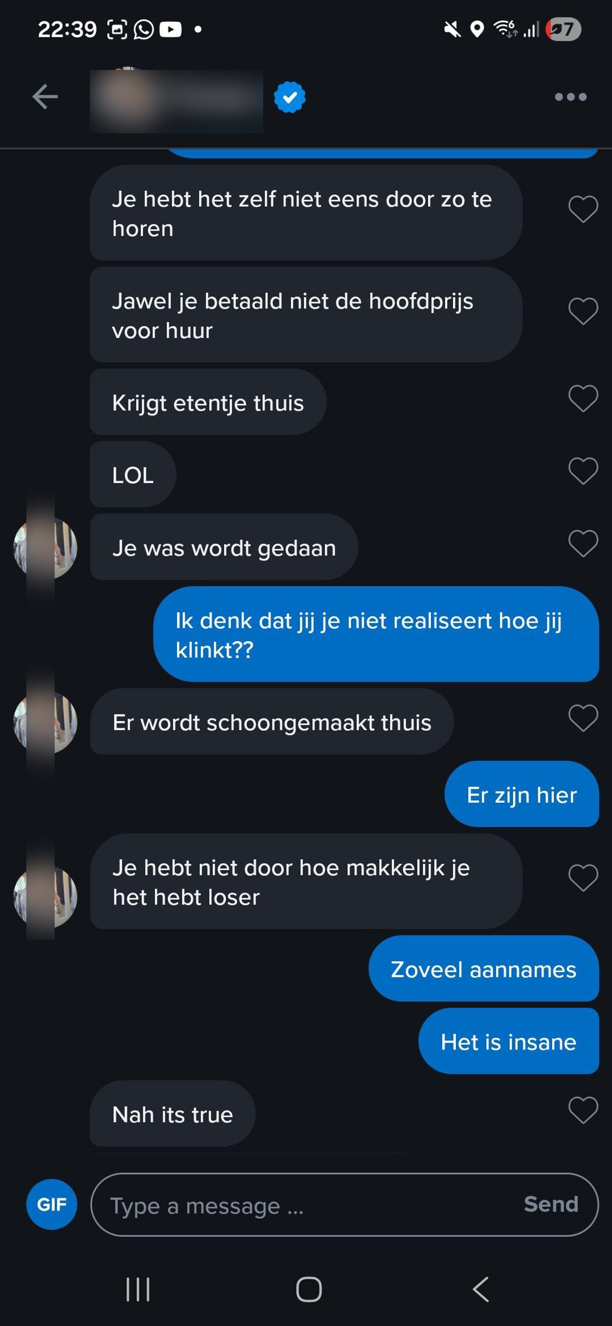This screenshot has width=612, height=1326.
Task: Heart the "niet eens door" message
Action: click(x=583, y=209)
